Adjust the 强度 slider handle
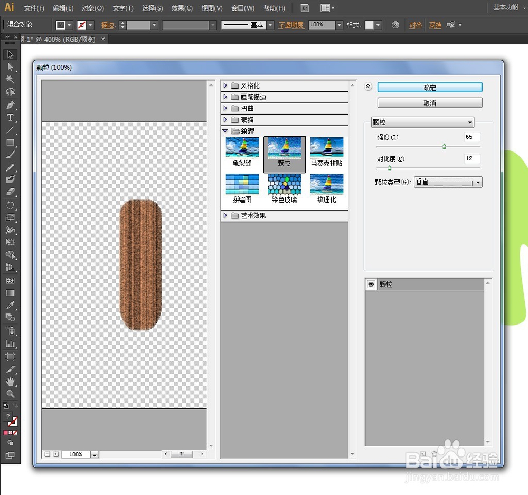This screenshot has height=495, width=528. coord(444,146)
